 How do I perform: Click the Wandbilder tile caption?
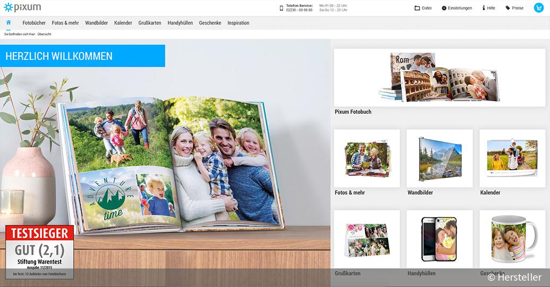pyautogui.click(x=420, y=193)
